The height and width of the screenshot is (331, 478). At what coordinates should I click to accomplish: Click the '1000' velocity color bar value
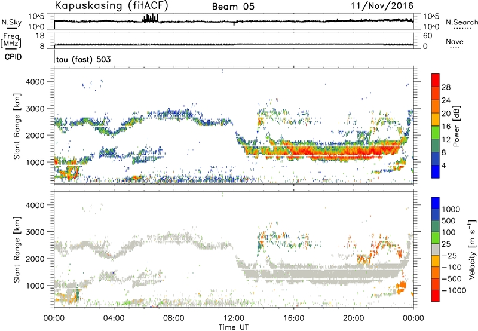point(451,209)
